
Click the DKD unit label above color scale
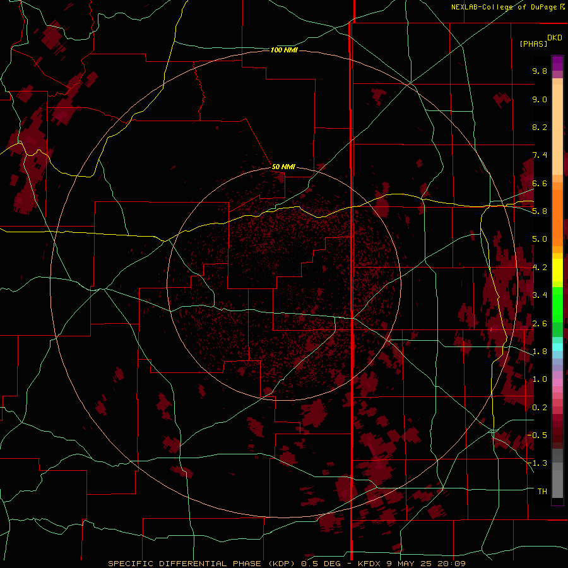555,38
